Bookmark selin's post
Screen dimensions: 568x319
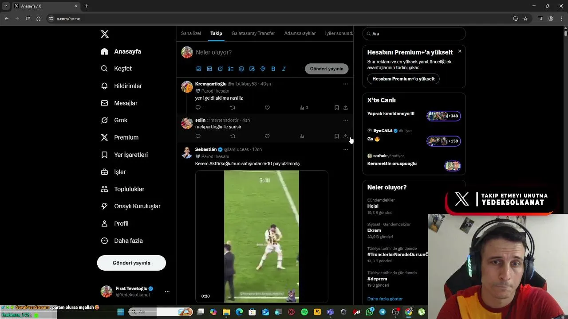pyautogui.click(x=336, y=136)
